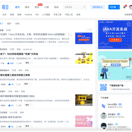Screen dimensions: 132x132
Task: Expand the 写文章 dropdown arrow
Action: (x=119, y=7)
